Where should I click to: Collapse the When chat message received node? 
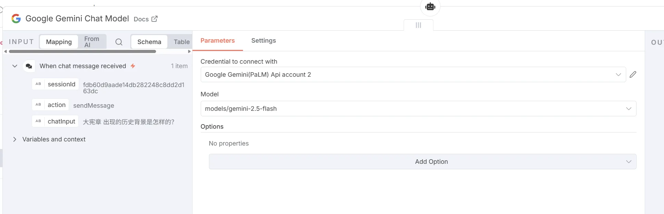[15, 66]
